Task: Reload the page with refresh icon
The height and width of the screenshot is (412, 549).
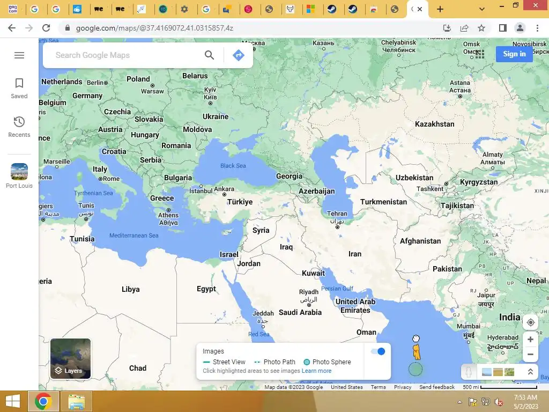Action: point(46,28)
